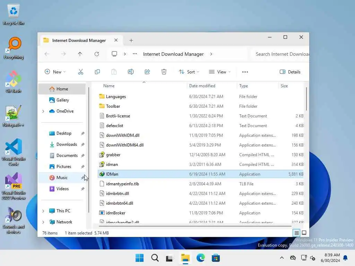Open taskbar Search
Image resolution: width=355 pixels, height=266 pixels.
pos(155,258)
